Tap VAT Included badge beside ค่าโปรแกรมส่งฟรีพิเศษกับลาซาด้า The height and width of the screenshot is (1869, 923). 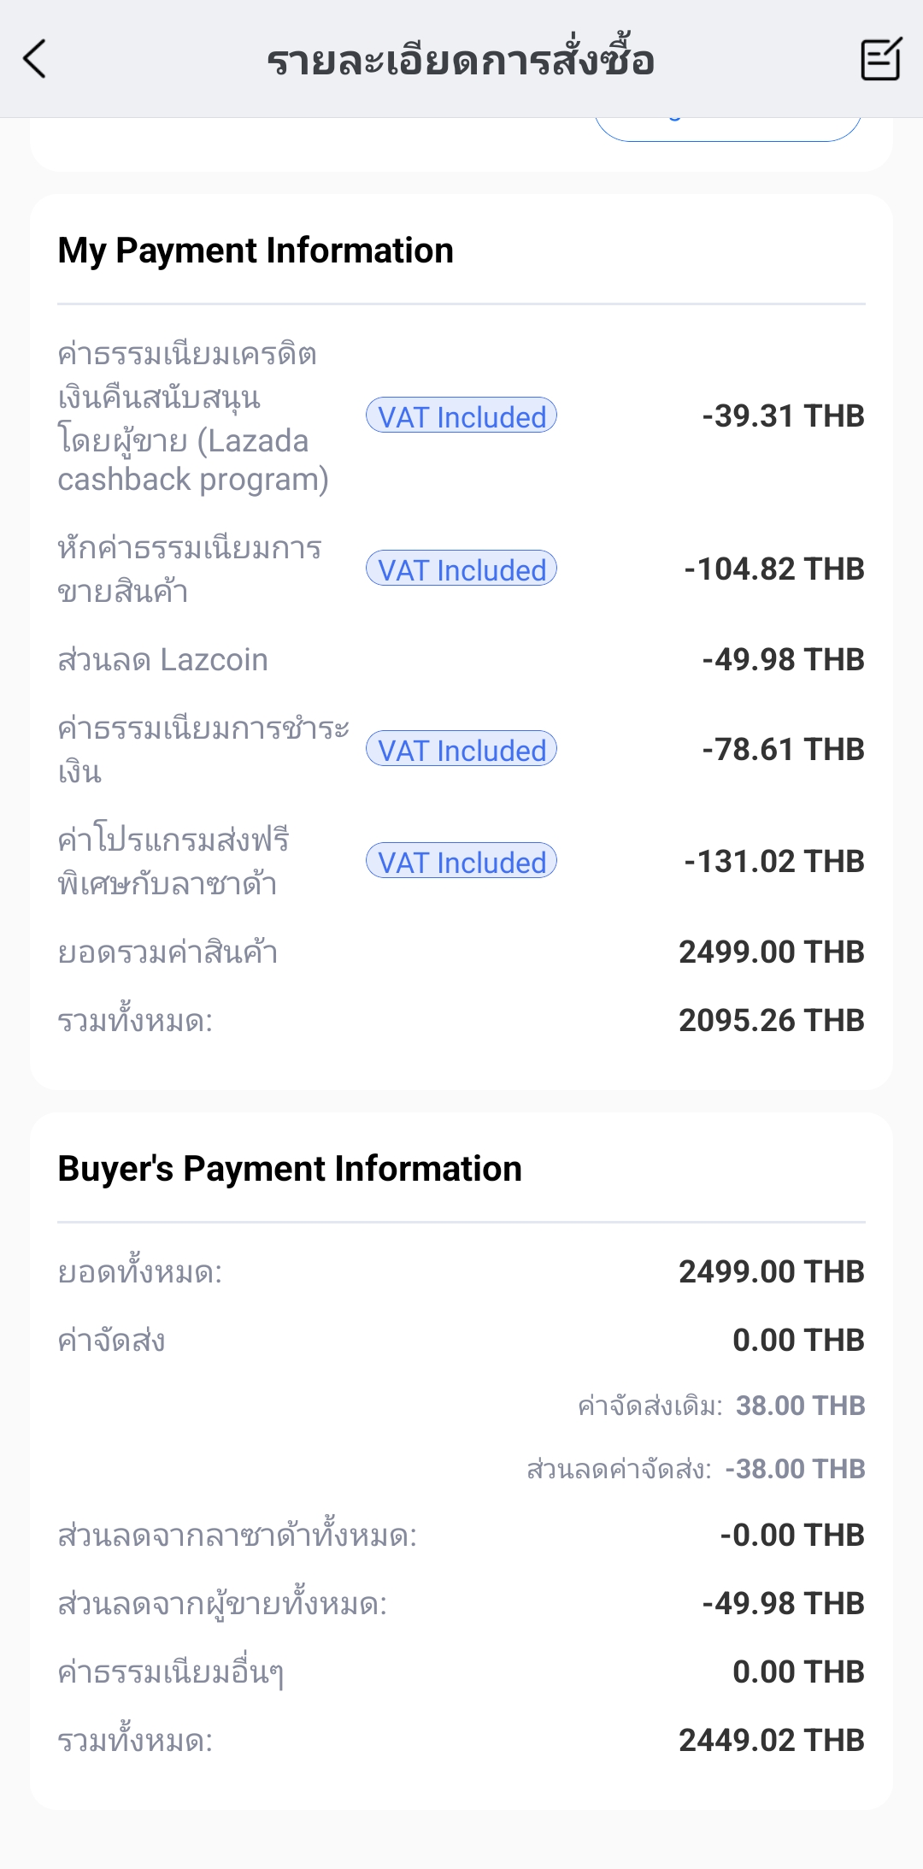(461, 862)
